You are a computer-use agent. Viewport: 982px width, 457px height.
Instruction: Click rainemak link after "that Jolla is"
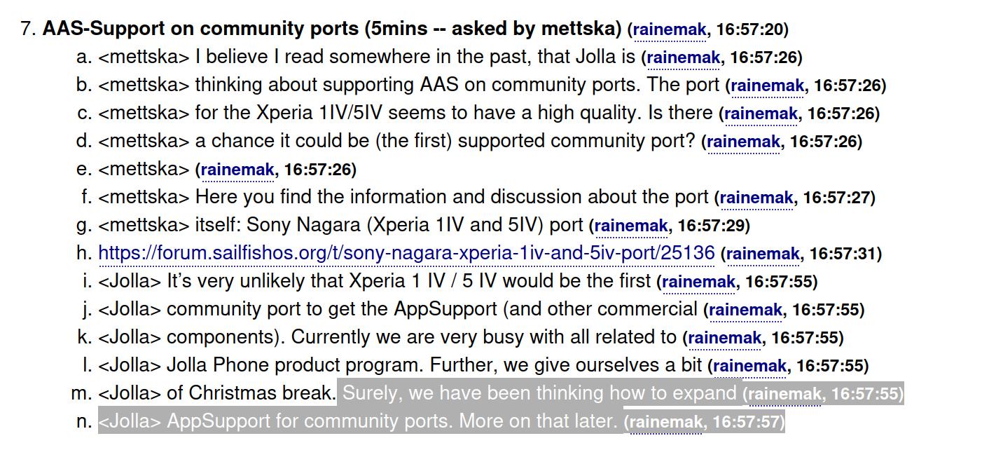point(683,57)
